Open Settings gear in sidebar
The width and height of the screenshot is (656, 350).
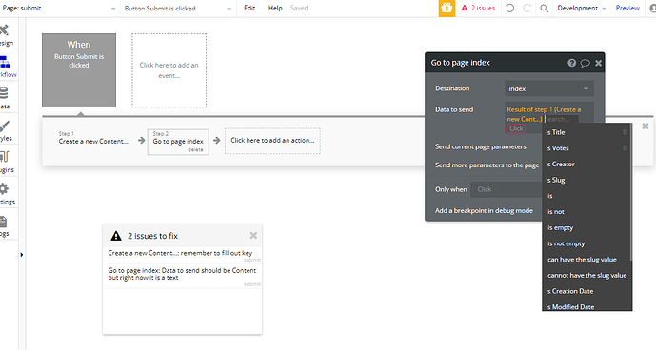click(x=4, y=194)
